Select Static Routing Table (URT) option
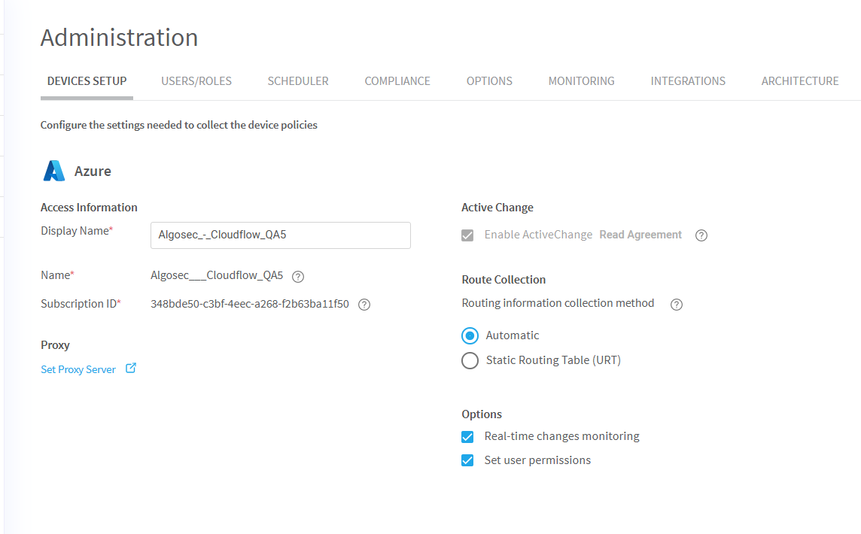This screenshot has height=534, width=861. pyautogui.click(x=470, y=361)
